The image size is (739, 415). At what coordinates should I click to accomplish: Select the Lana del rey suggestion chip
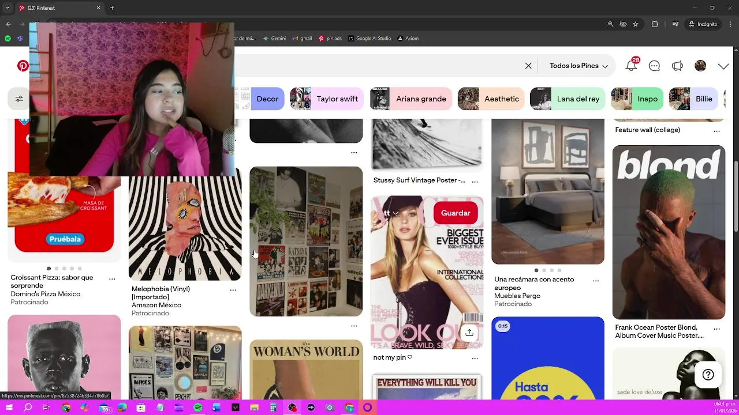568,99
